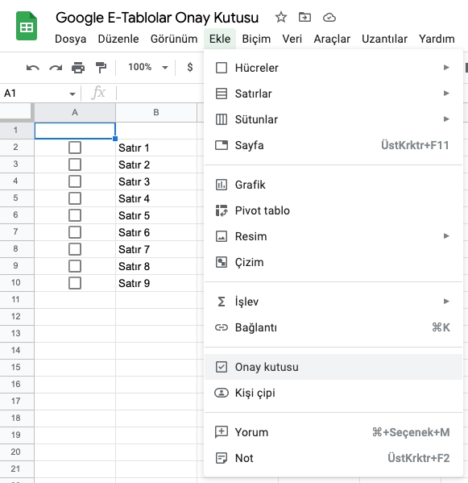Tick the checkbox next to Satır 6
The image size is (468, 483).
75,232
